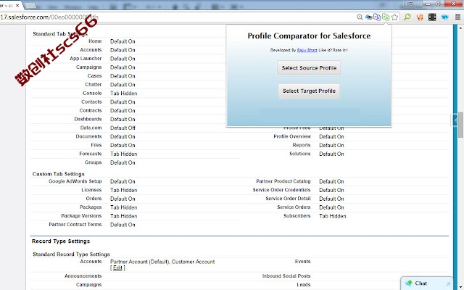
Task: Click the "Service Order Detail" row label
Action: (288, 198)
